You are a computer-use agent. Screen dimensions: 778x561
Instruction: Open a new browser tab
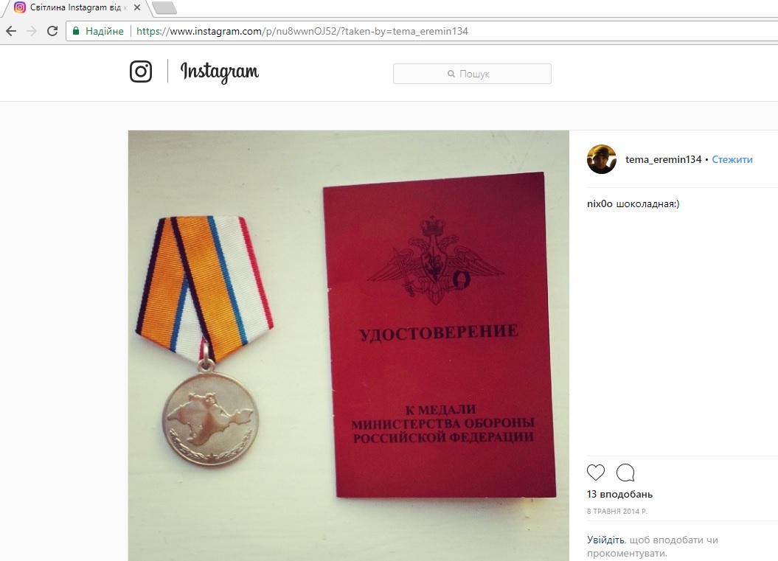click(x=164, y=8)
